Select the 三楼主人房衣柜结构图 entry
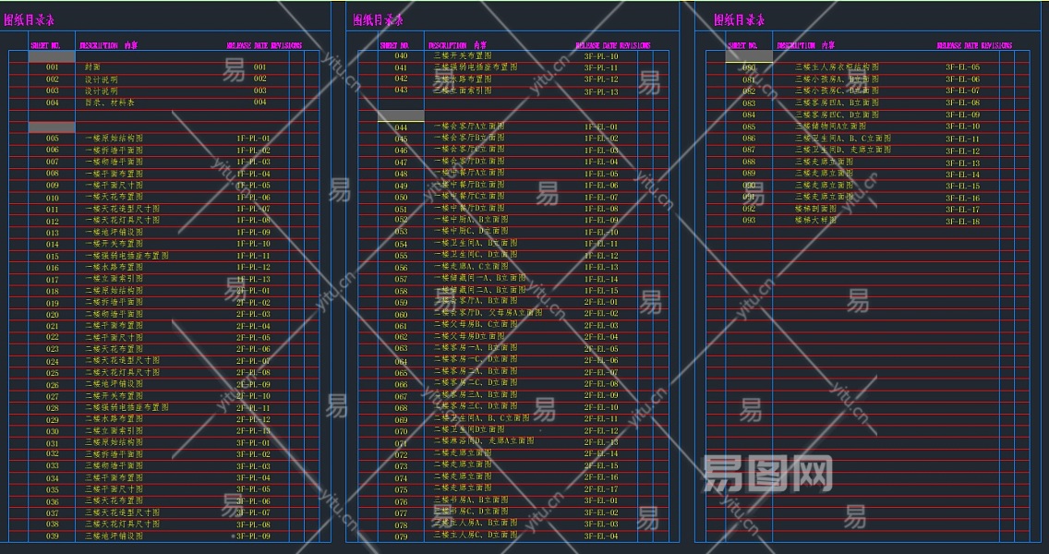 (837, 67)
